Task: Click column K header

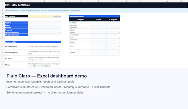Action: 181,1
